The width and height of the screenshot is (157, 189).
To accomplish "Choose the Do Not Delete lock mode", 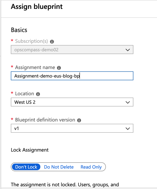I will coord(59,167).
